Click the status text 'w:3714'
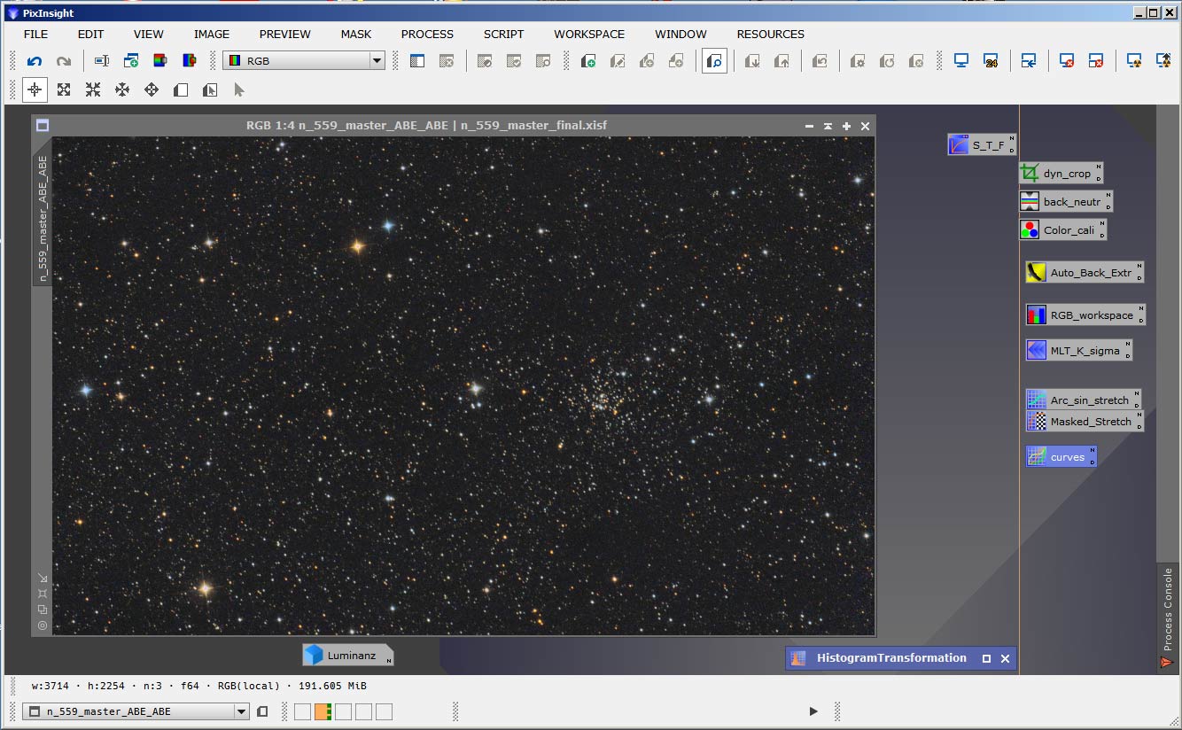1182x730 pixels. [x=50, y=686]
